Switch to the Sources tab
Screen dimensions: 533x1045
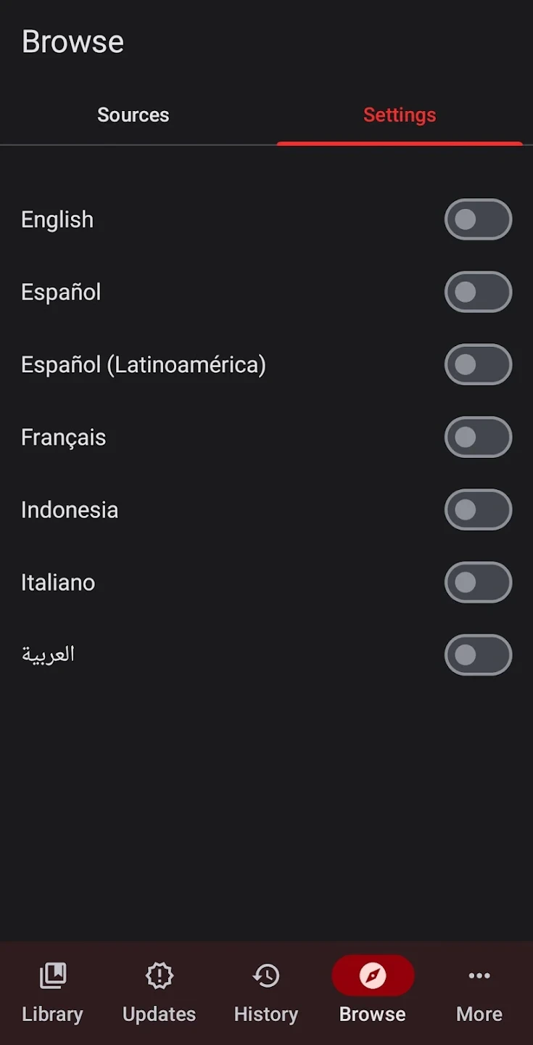point(133,115)
